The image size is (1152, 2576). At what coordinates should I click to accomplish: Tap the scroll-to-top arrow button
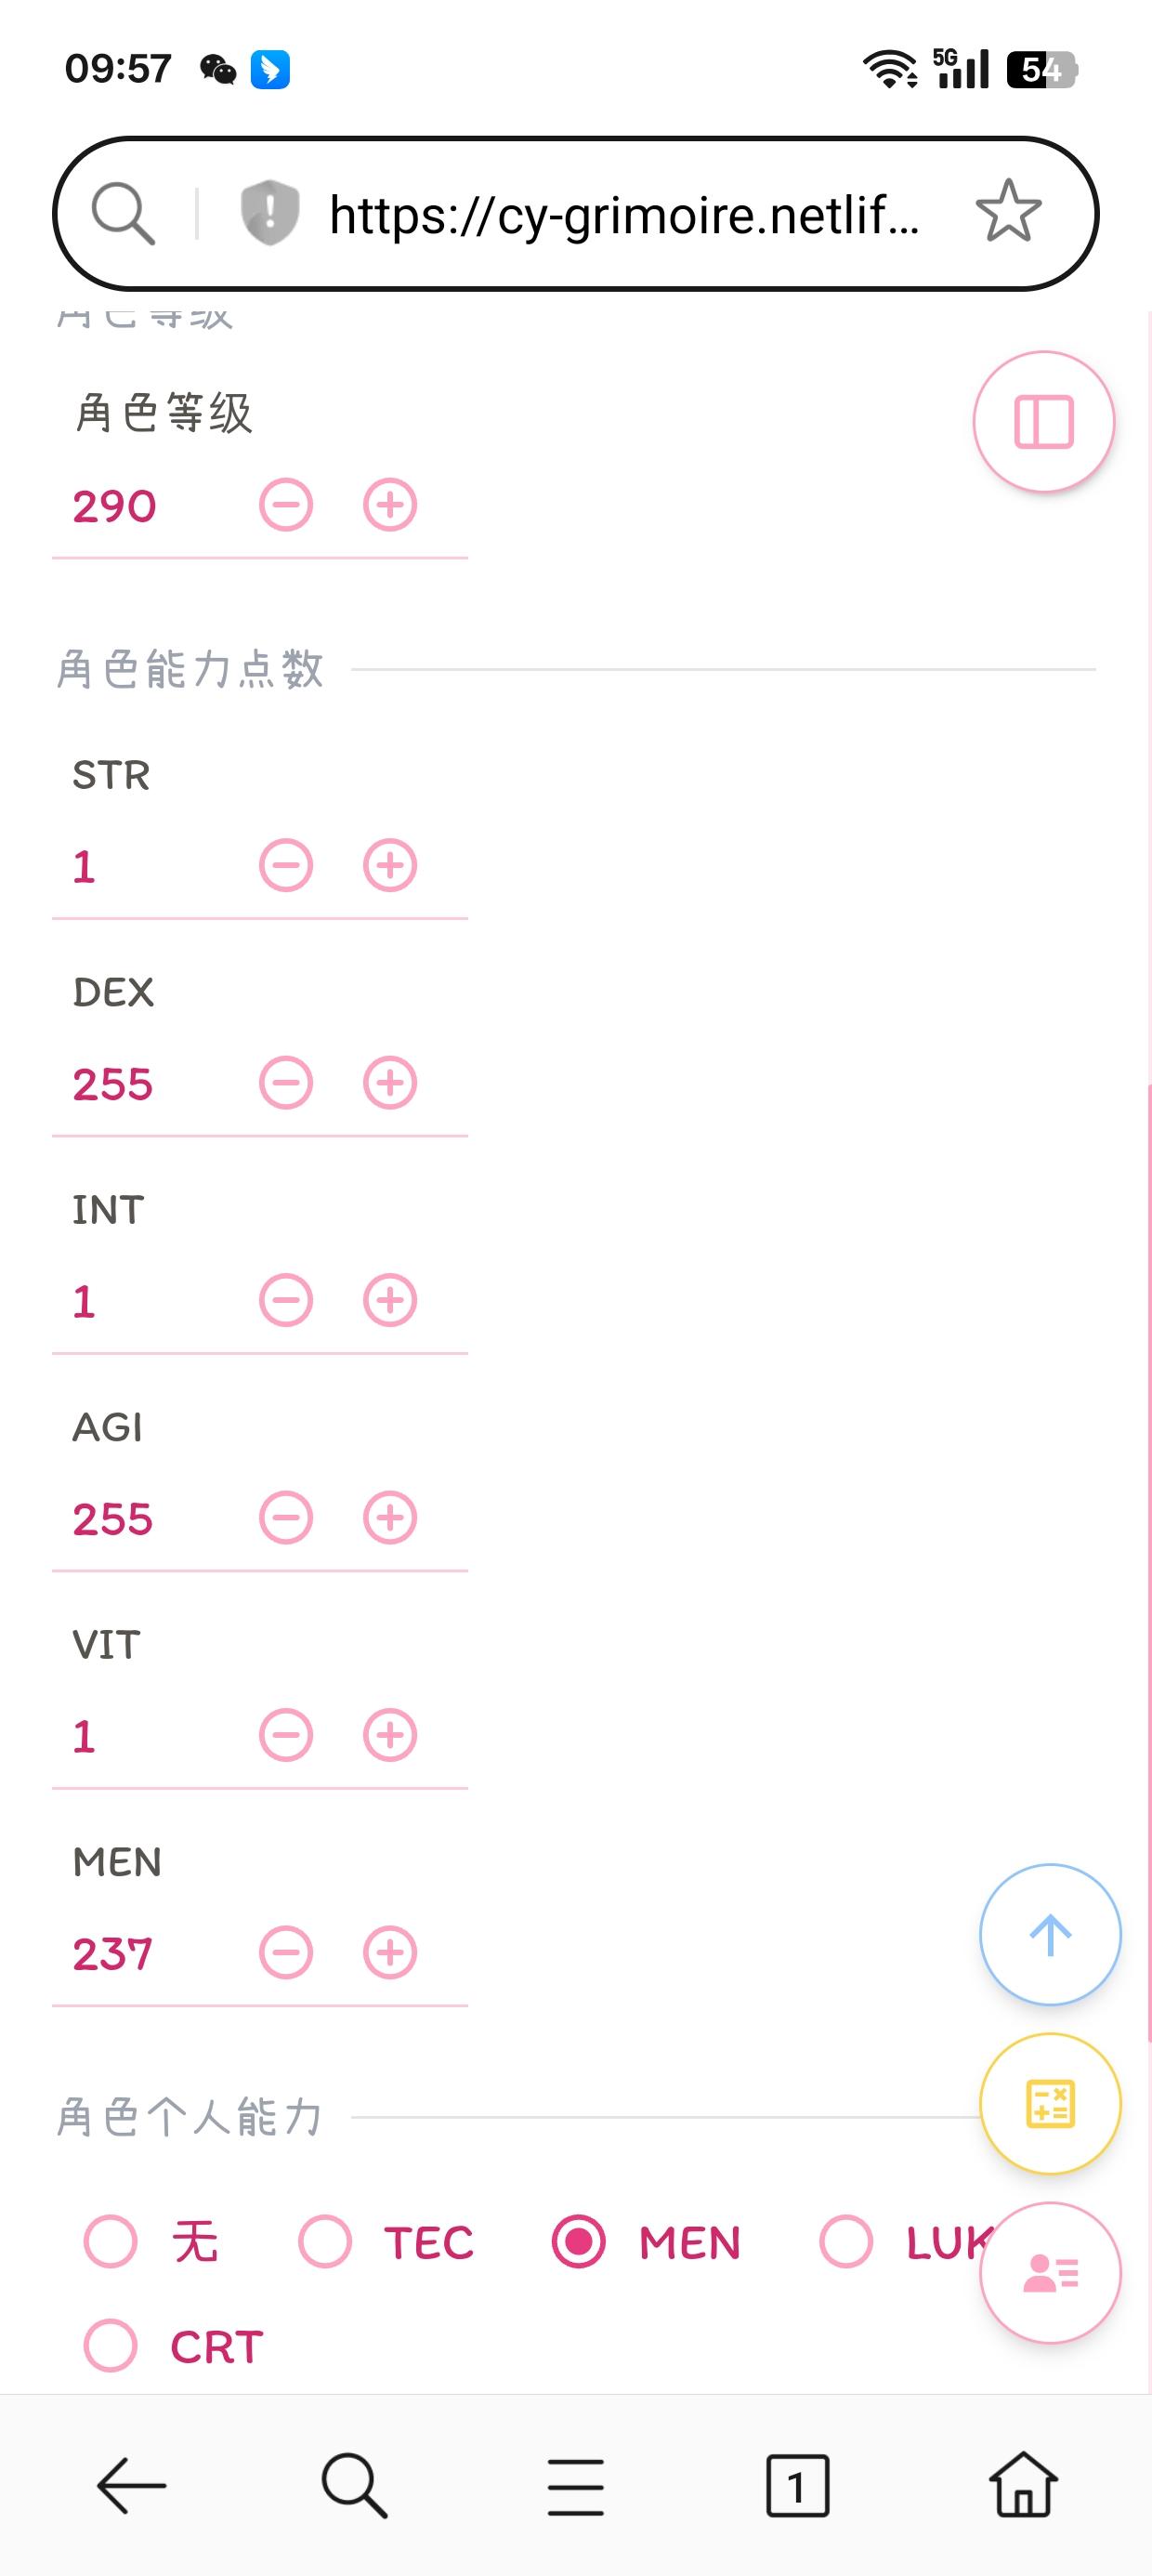pyautogui.click(x=1049, y=1934)
